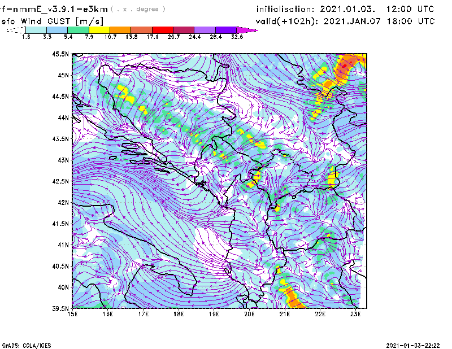Click the '41.5N' latitude label
Screen dimensions: 452x349
(x=60, y=224)
